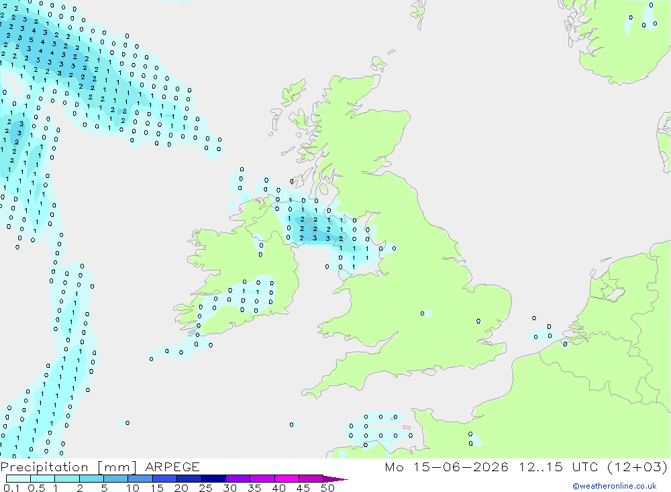Click the 0.1 to 0.5 mm legend swatch

[18, 479]
